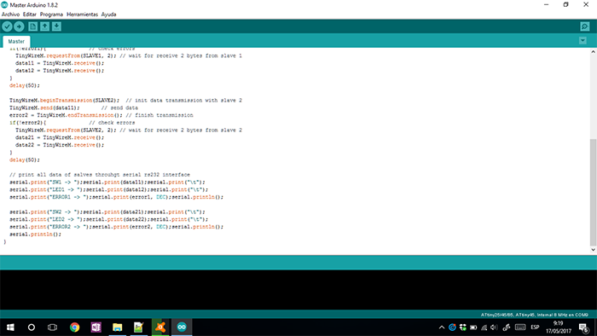Viewport: 597px width, 336px height.
Task: Click inside the black console output area
Action: click(x=298, y=290)
